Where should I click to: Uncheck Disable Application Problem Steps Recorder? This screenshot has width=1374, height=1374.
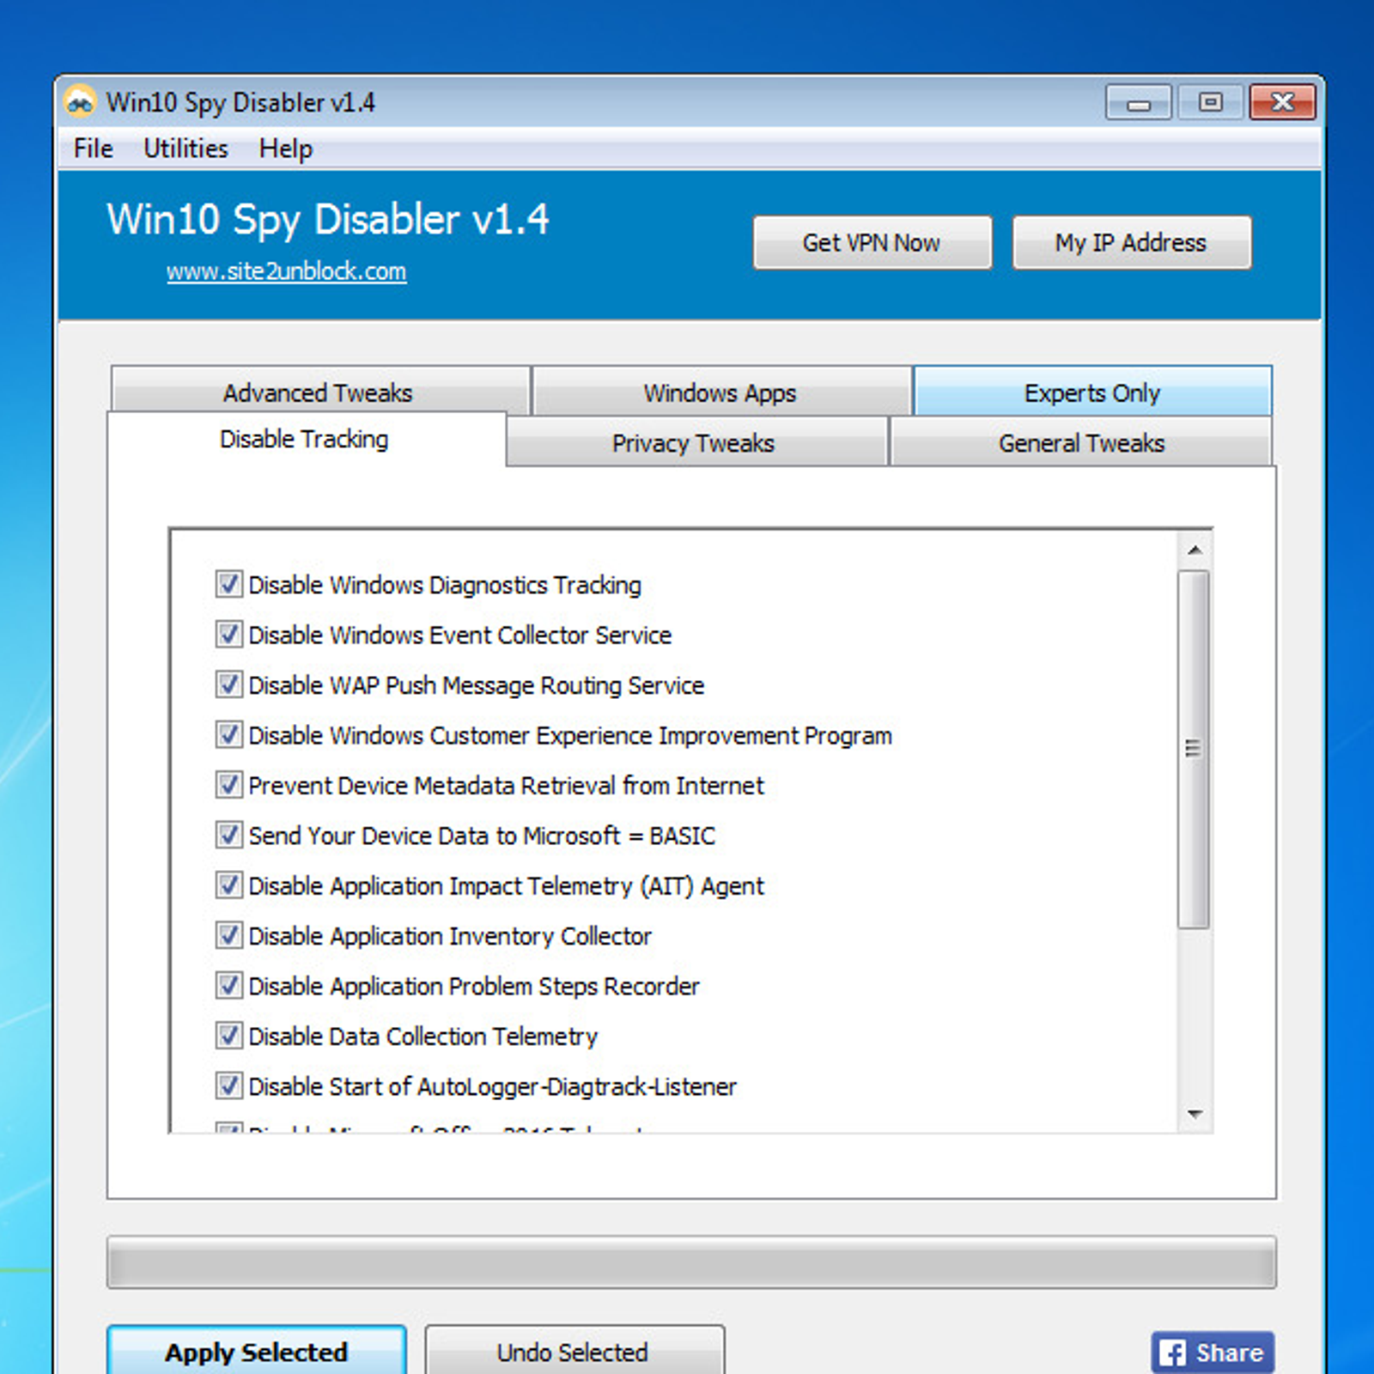[228, 986]
